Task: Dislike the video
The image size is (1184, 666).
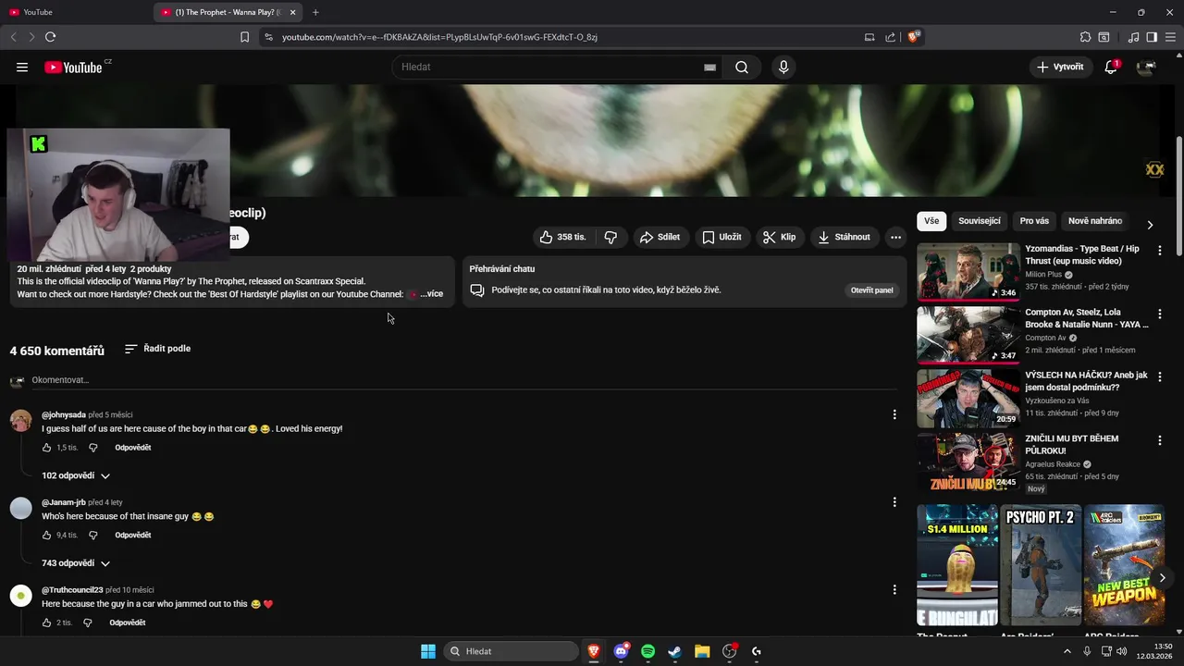Action: [610, 237]
